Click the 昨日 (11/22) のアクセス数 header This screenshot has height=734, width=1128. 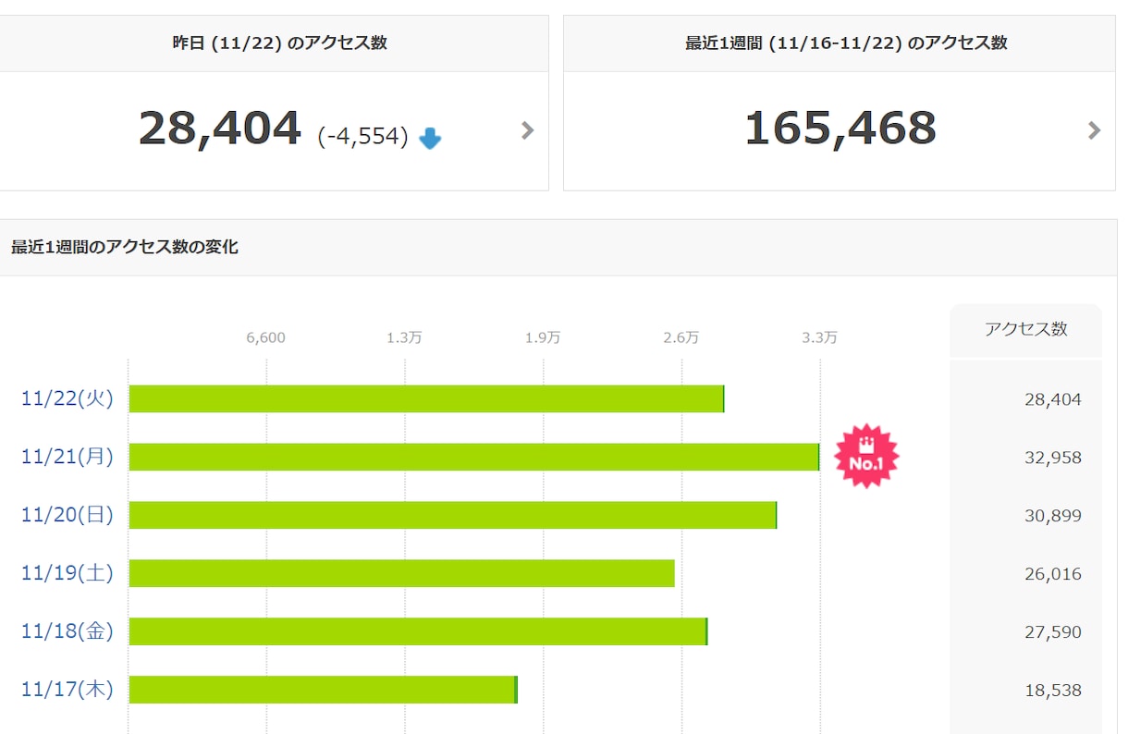click(x=280, y=43)
